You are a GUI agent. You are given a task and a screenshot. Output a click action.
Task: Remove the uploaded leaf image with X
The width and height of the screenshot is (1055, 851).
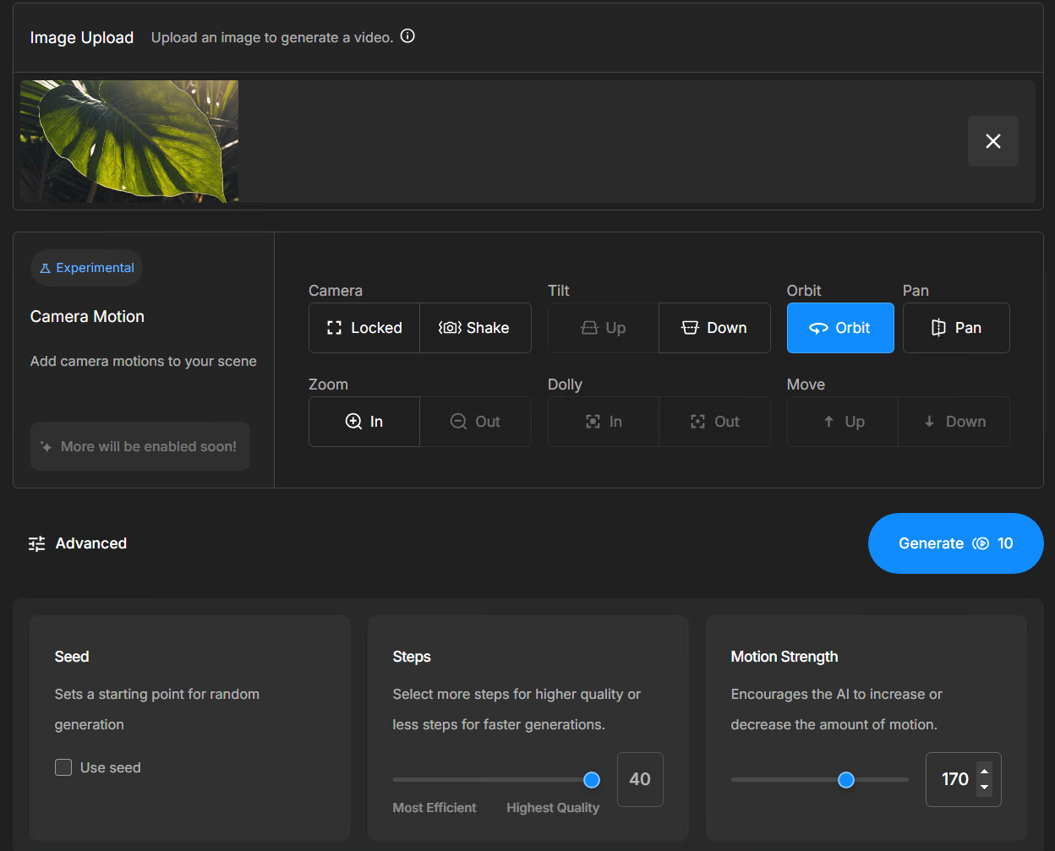pos(992,141)
